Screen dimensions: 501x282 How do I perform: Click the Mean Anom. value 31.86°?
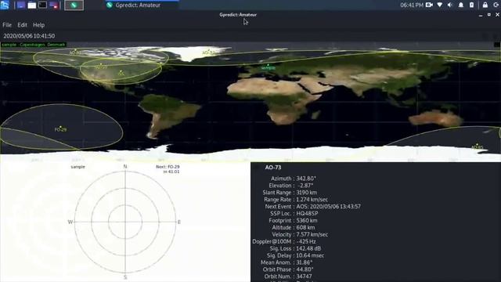tap(305, 262)
